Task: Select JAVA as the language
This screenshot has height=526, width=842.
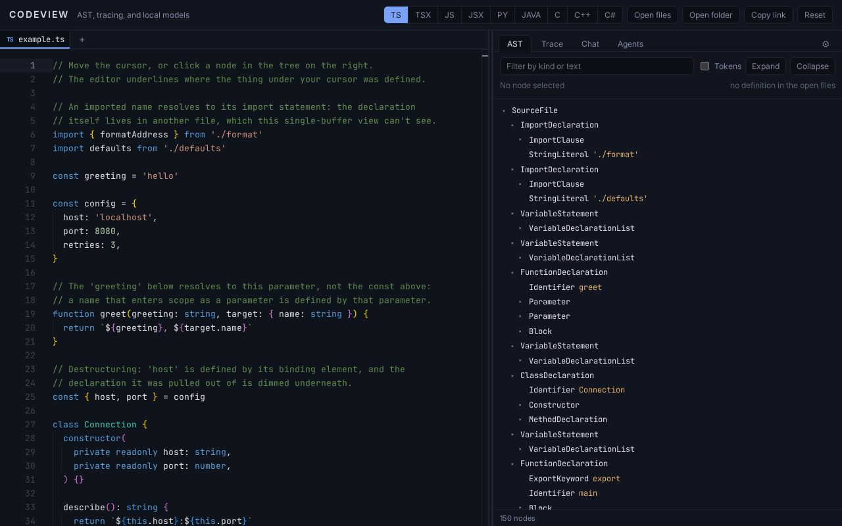Action: 531,15
